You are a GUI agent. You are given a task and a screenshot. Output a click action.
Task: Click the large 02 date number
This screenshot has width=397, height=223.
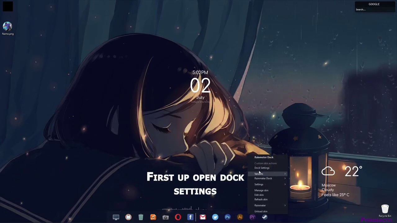click(200, 85)
